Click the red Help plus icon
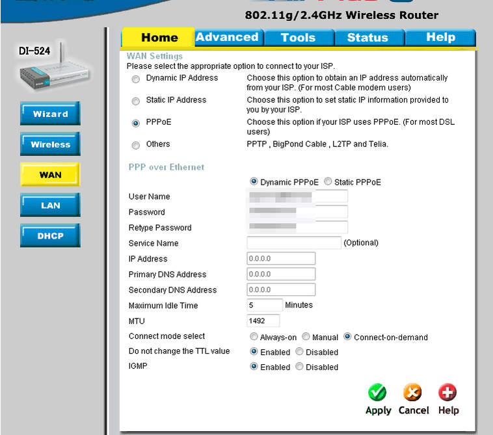 tap(447, 393)
